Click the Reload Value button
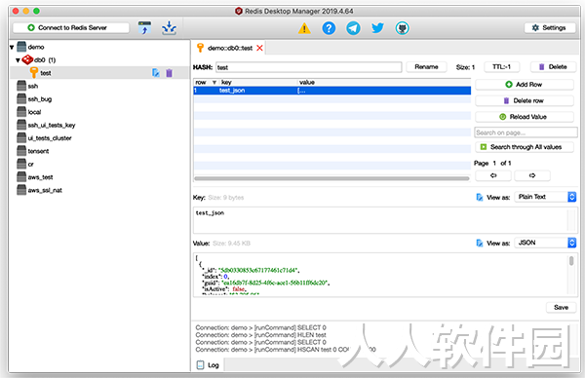Viewport: 585px width, 378px height. click(x=525, y=117)
